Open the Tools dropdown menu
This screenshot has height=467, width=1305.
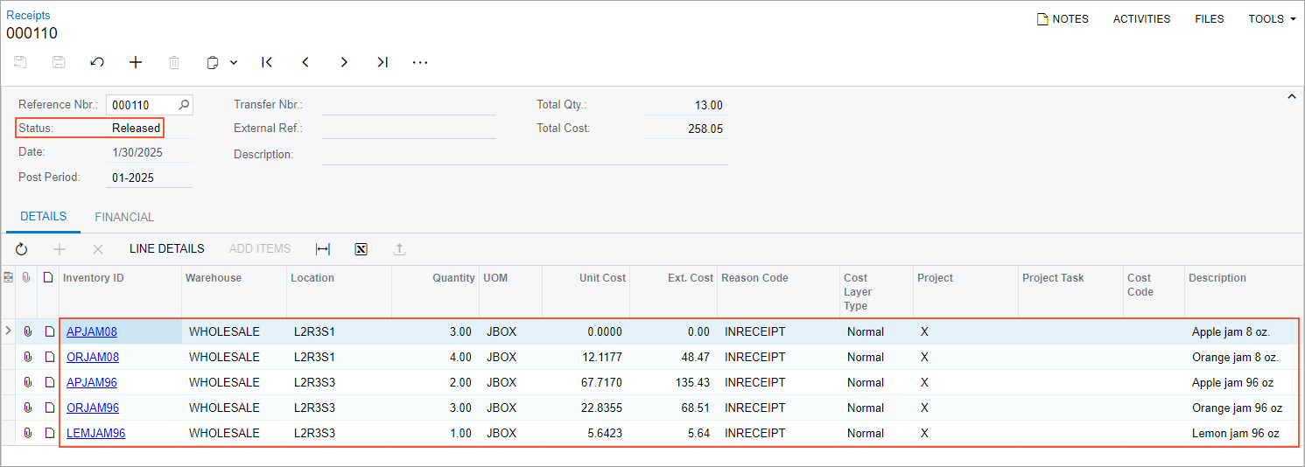click(x=1271, y=18)
